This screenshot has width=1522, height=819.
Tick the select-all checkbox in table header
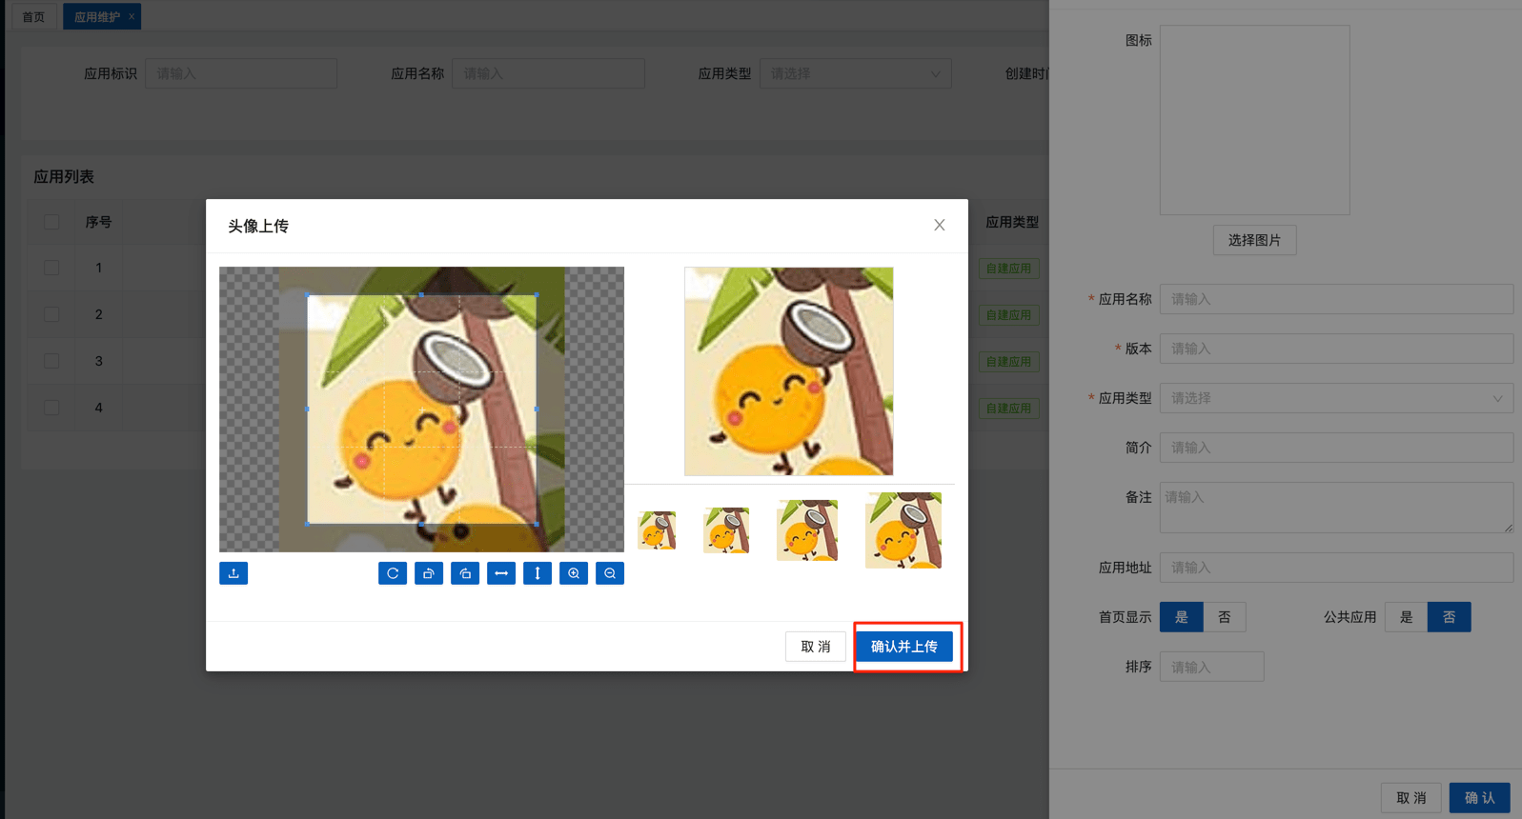point(51,222)
